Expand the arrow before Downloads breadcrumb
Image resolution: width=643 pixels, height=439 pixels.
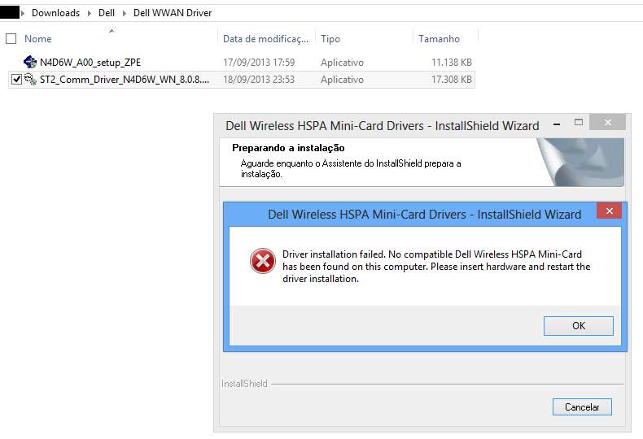point(23,13)
